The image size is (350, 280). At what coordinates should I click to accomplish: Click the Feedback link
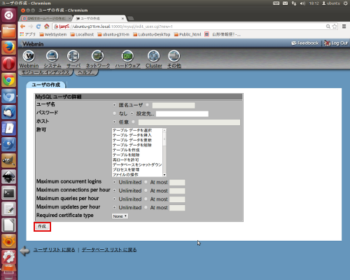(305, 43)
